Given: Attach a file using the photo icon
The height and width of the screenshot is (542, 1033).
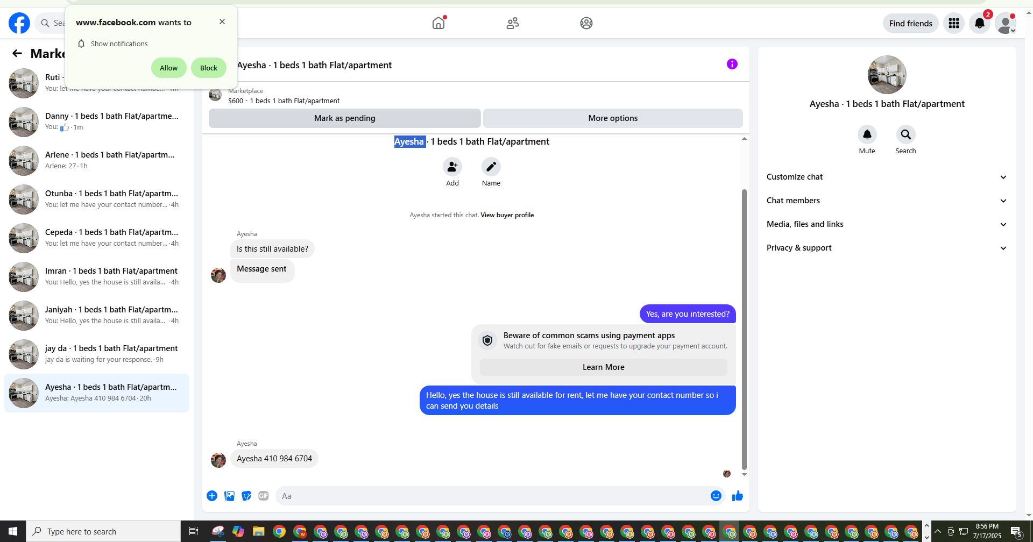Looking at the screenshot, I should [229, 496].
